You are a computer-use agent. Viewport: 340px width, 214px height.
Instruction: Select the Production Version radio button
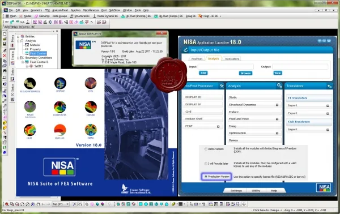tap(206, 177)
